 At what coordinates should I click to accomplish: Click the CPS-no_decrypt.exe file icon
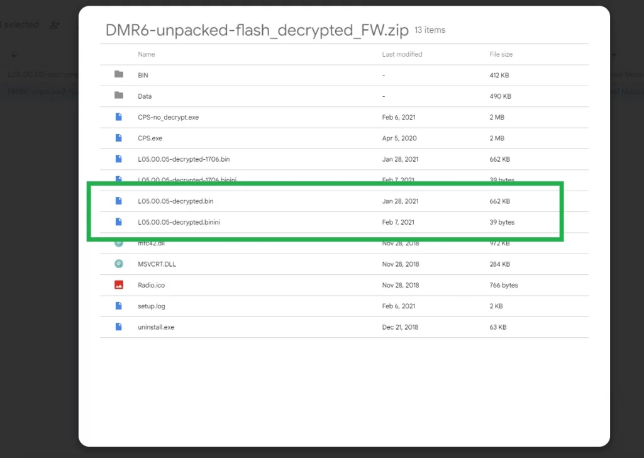click(118, 117)
